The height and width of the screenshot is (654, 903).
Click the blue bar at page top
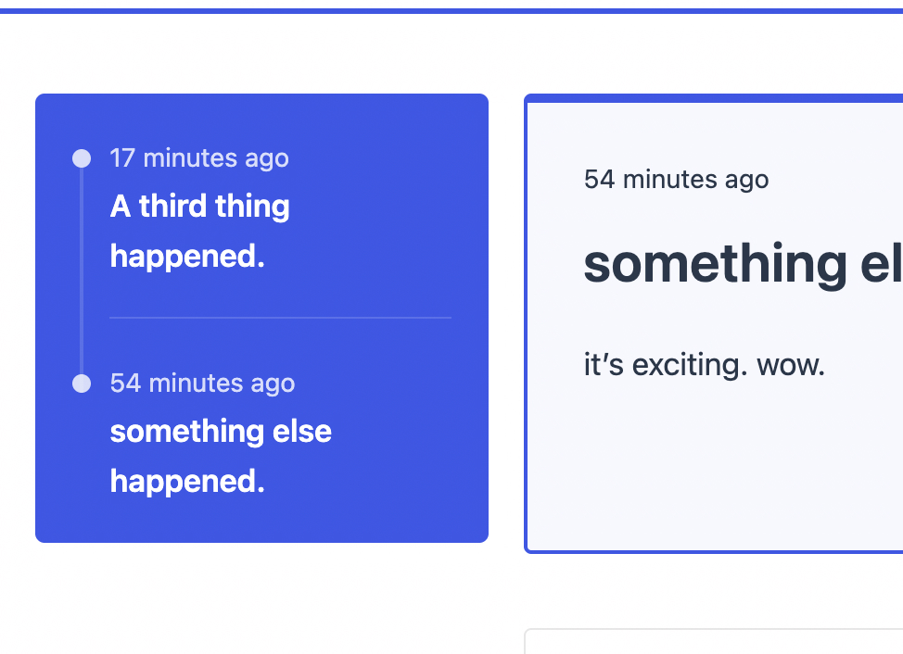[451, 11]
